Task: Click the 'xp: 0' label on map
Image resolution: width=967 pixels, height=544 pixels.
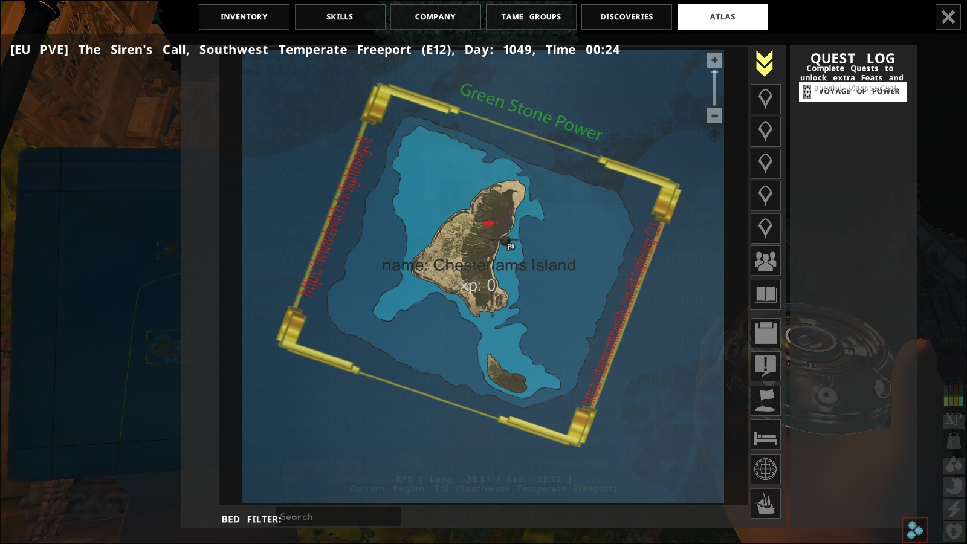Action: coord(477,285)
